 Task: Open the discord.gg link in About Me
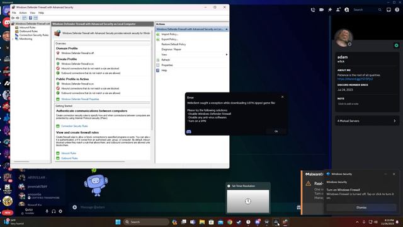pos(355,79)
